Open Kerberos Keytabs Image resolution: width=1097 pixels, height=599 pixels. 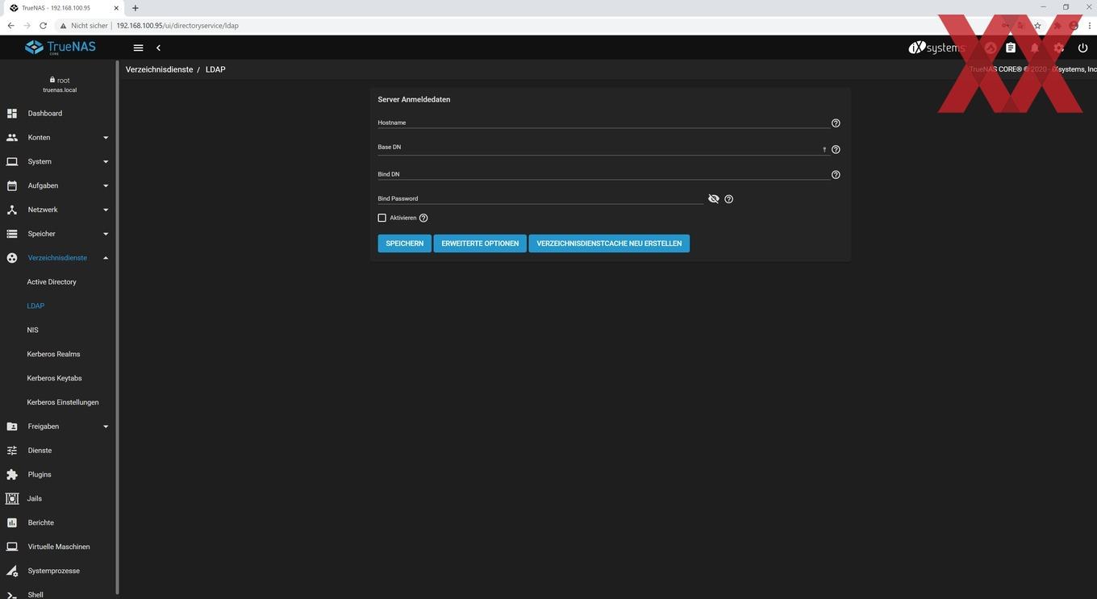pyautogui.click(x=54, y=378)
